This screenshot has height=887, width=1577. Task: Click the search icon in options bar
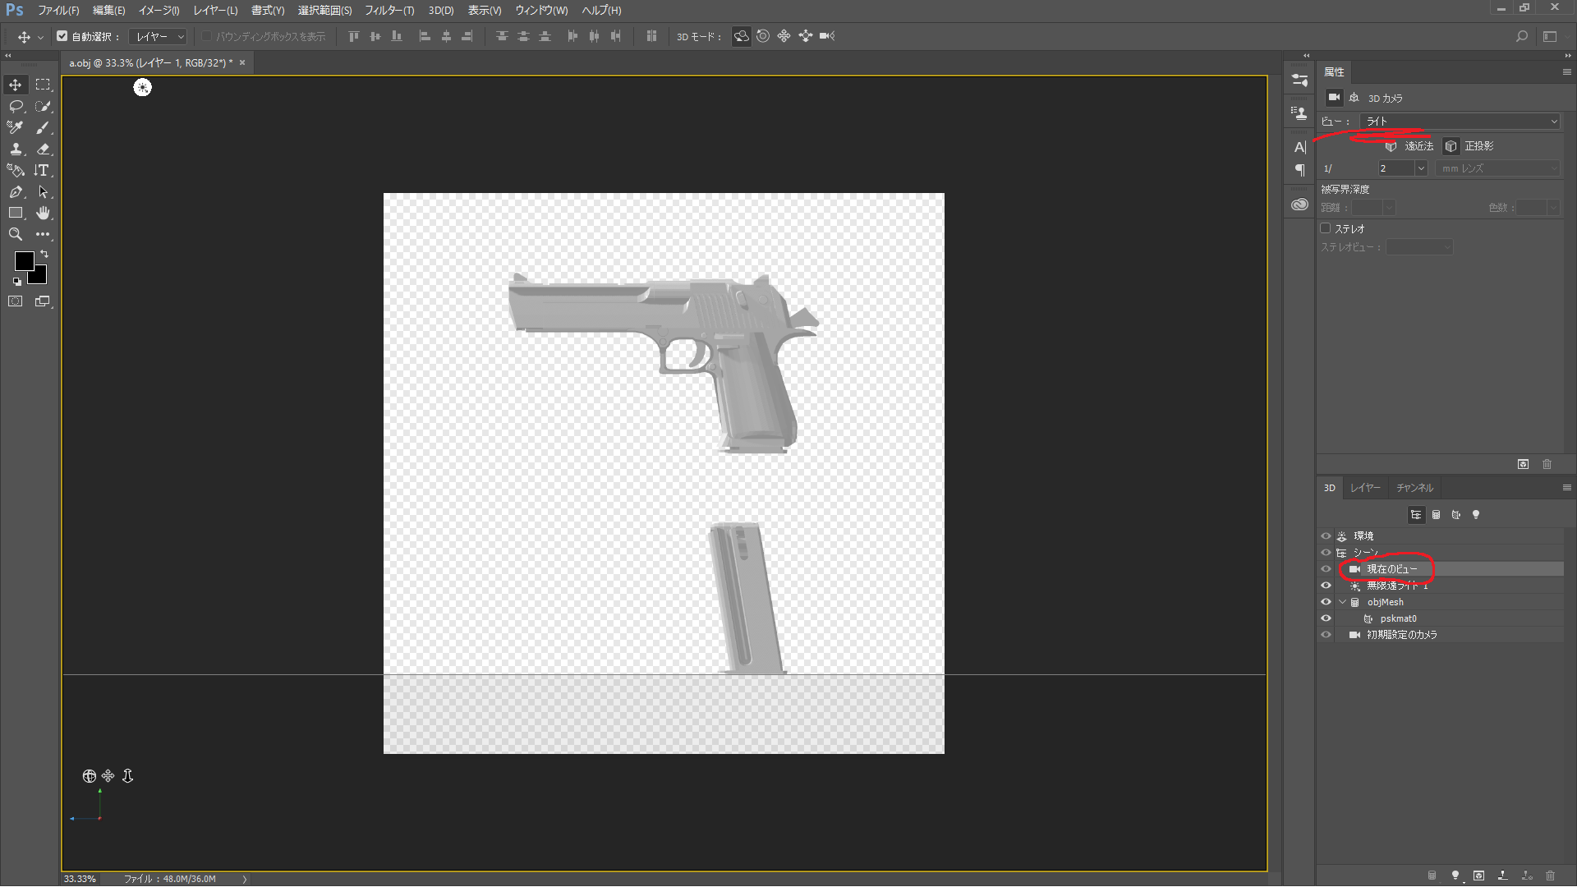tap(1521, 36)
